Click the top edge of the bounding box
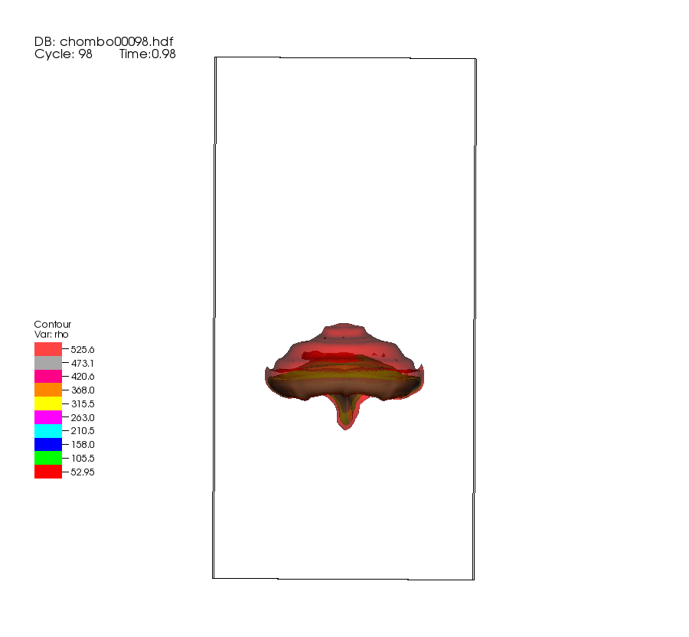Image resolution: width=689 pixels, height=637 pixels. (x=344, y=57)
